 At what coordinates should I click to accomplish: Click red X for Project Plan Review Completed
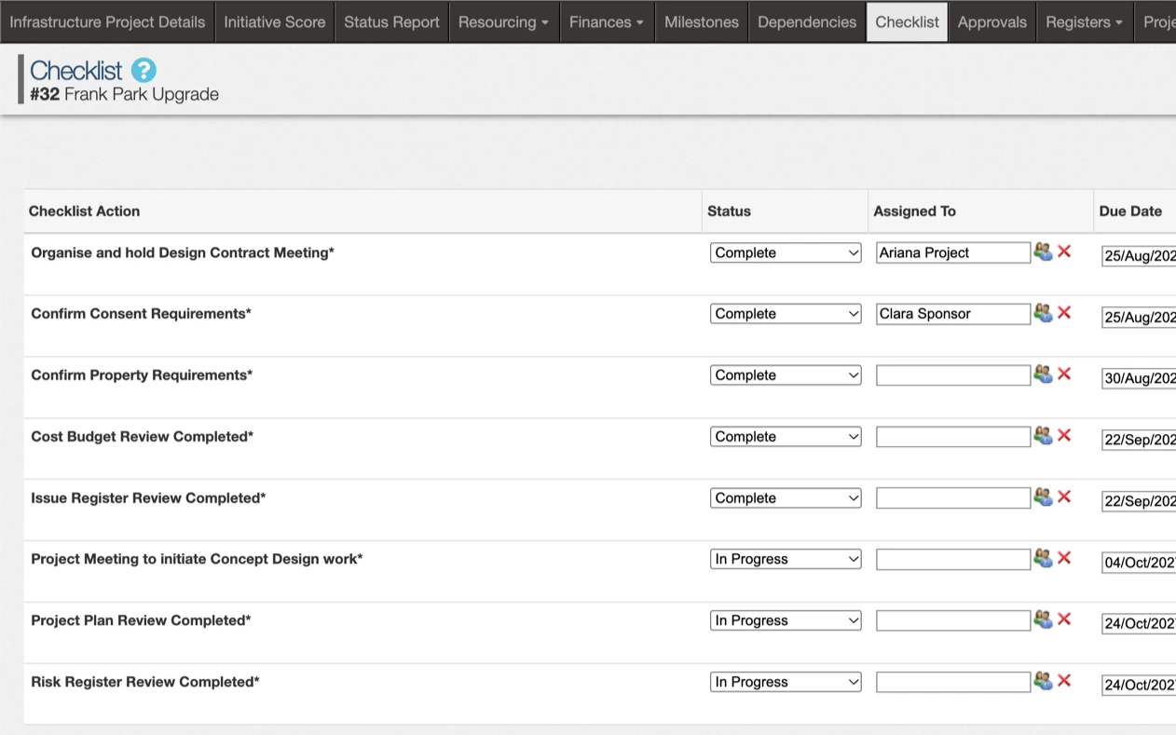click(1064, 620)
